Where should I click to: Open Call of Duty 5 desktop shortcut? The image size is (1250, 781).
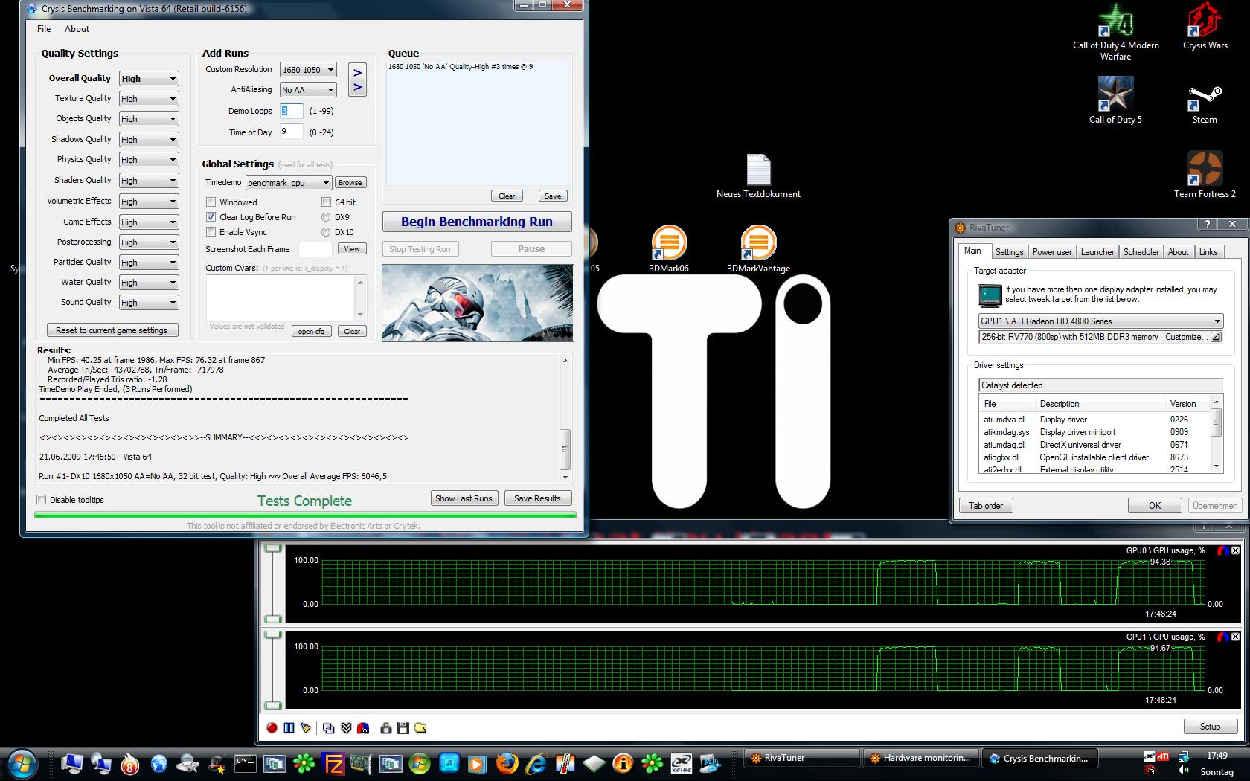pyautogui.click(x=1115, y=100)
